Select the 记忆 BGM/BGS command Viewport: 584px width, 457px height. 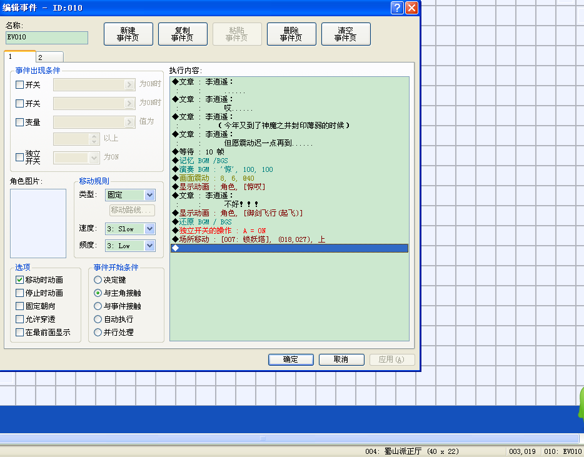click(289, 161)
